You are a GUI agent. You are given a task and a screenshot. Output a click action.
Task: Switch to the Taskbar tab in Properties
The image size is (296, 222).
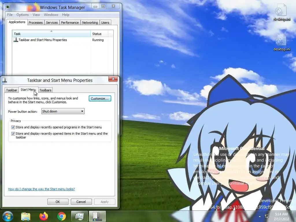tap(12, 90)
